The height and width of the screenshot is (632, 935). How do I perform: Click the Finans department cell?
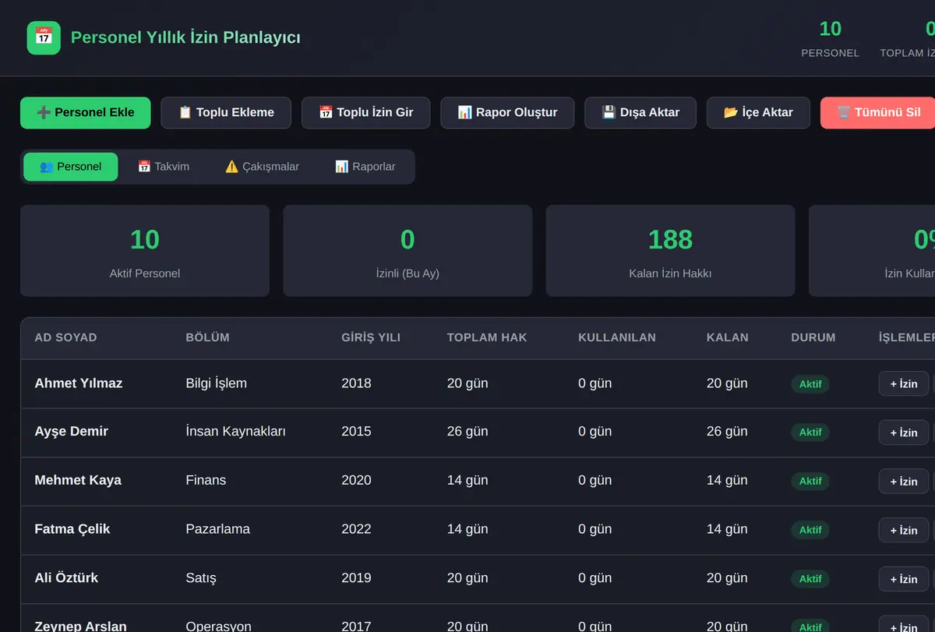pos(206,480)
